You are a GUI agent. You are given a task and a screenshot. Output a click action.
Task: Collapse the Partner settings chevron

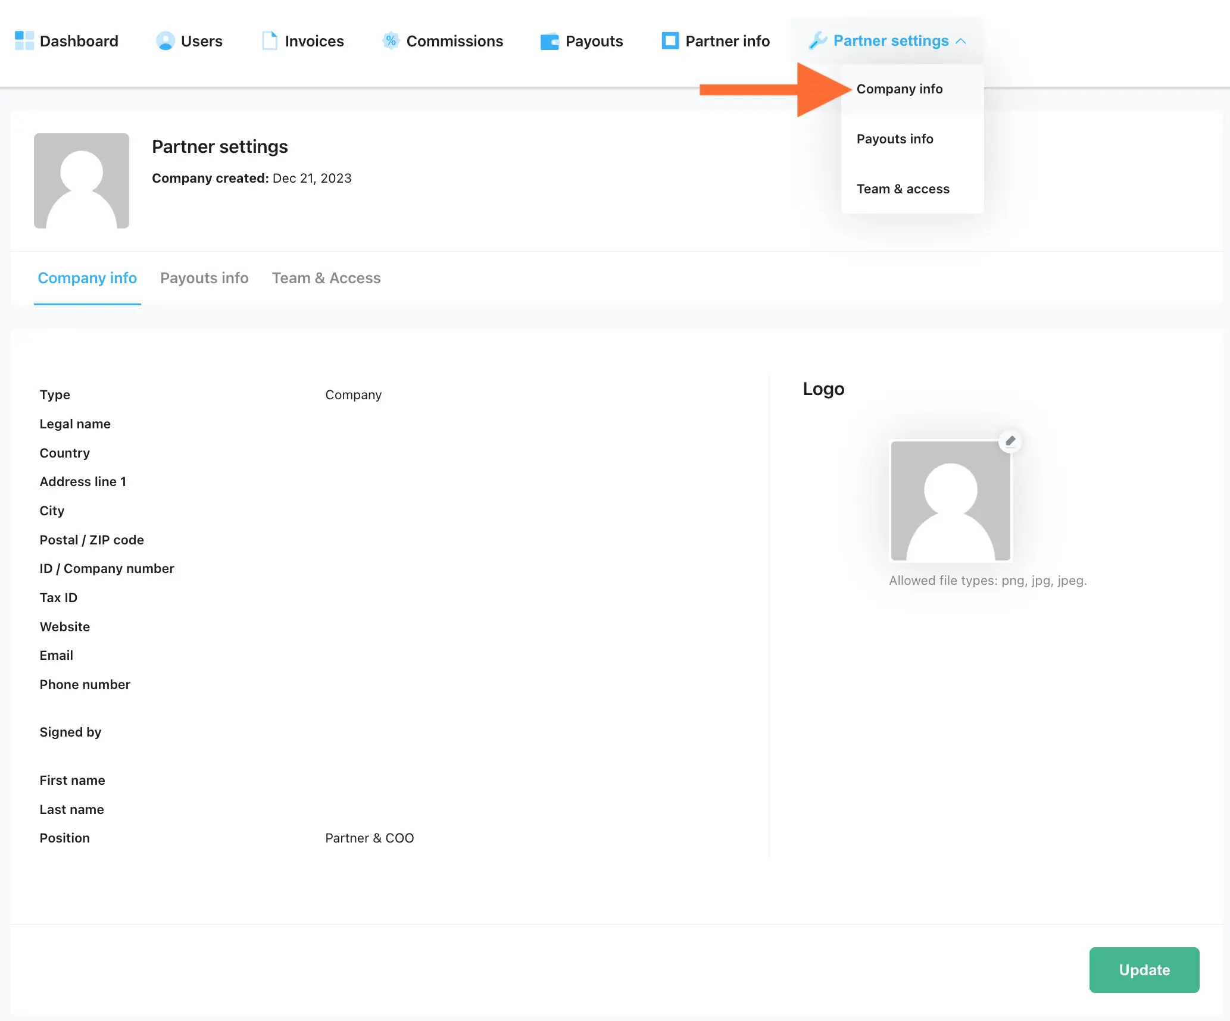(960, 41)
